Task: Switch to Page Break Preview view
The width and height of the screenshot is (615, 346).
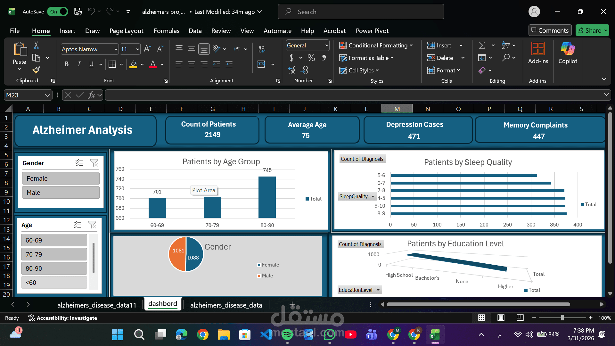Action: click(520, 317)
